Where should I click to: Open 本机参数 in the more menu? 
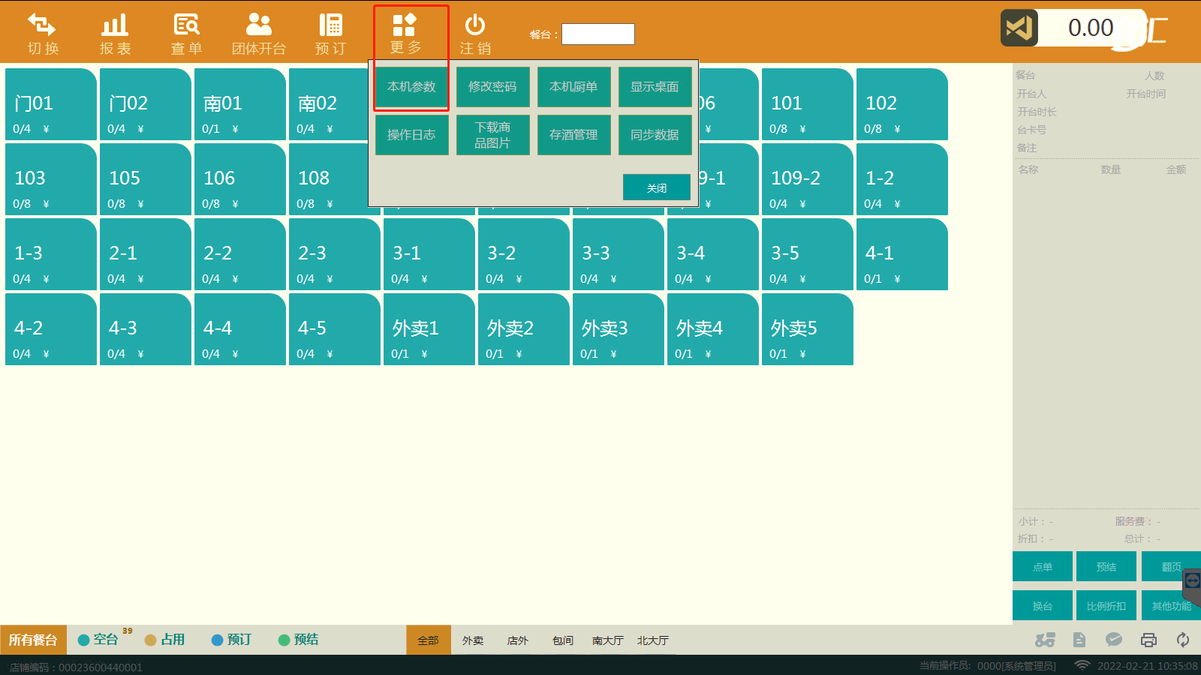click(411, 87)
